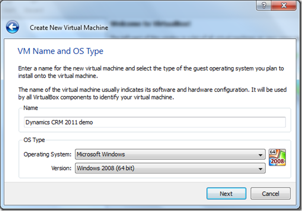Click the VM Name and OS Type heading
The height and width of the screenshot is (211, 302).
61,51
